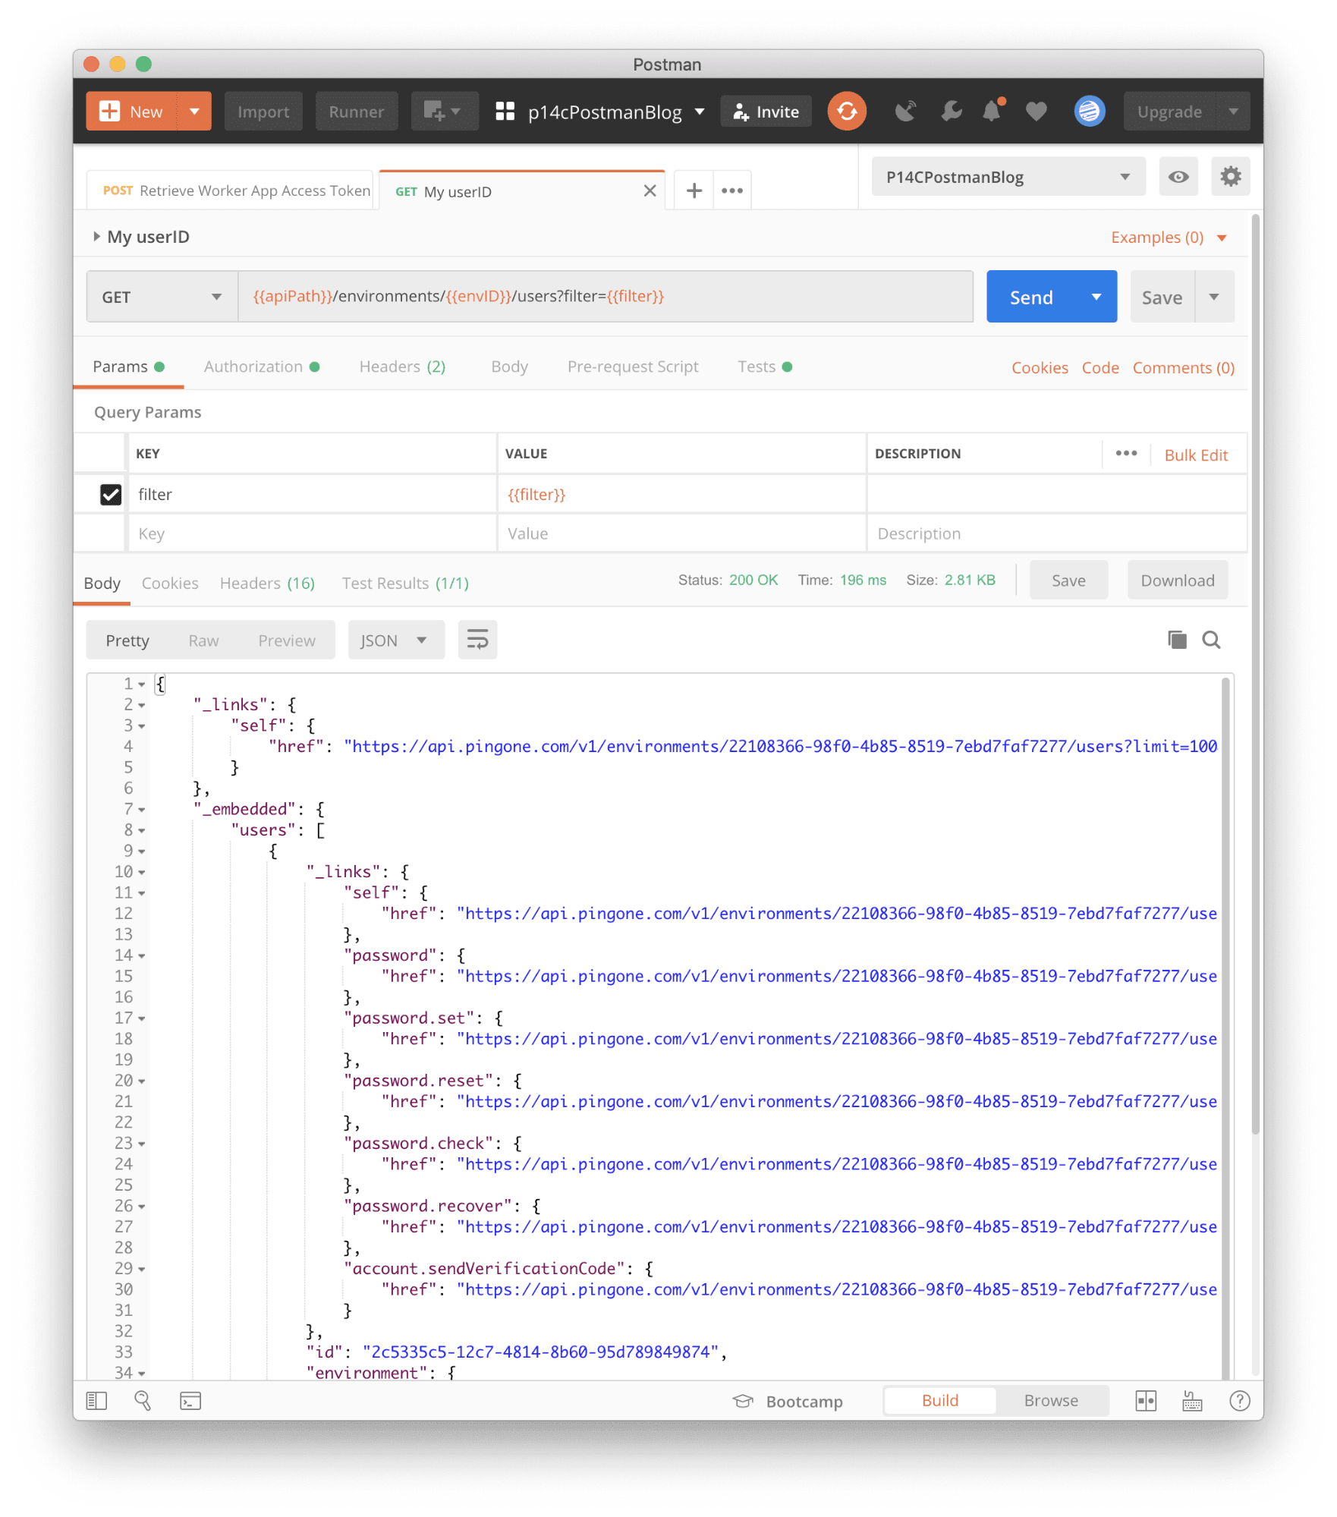Viewport: 1337px width, 1517px height.
Task: Open the Authorization tab
Action: tap(261, 367)
